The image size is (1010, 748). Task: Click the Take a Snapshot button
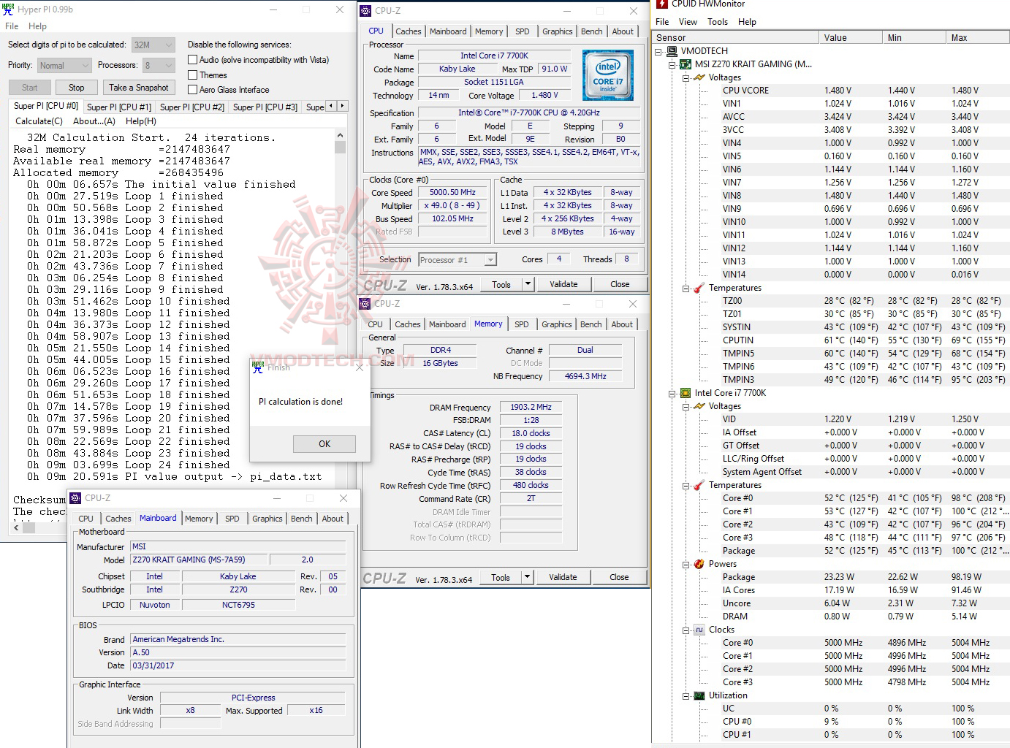coord(139,87)
